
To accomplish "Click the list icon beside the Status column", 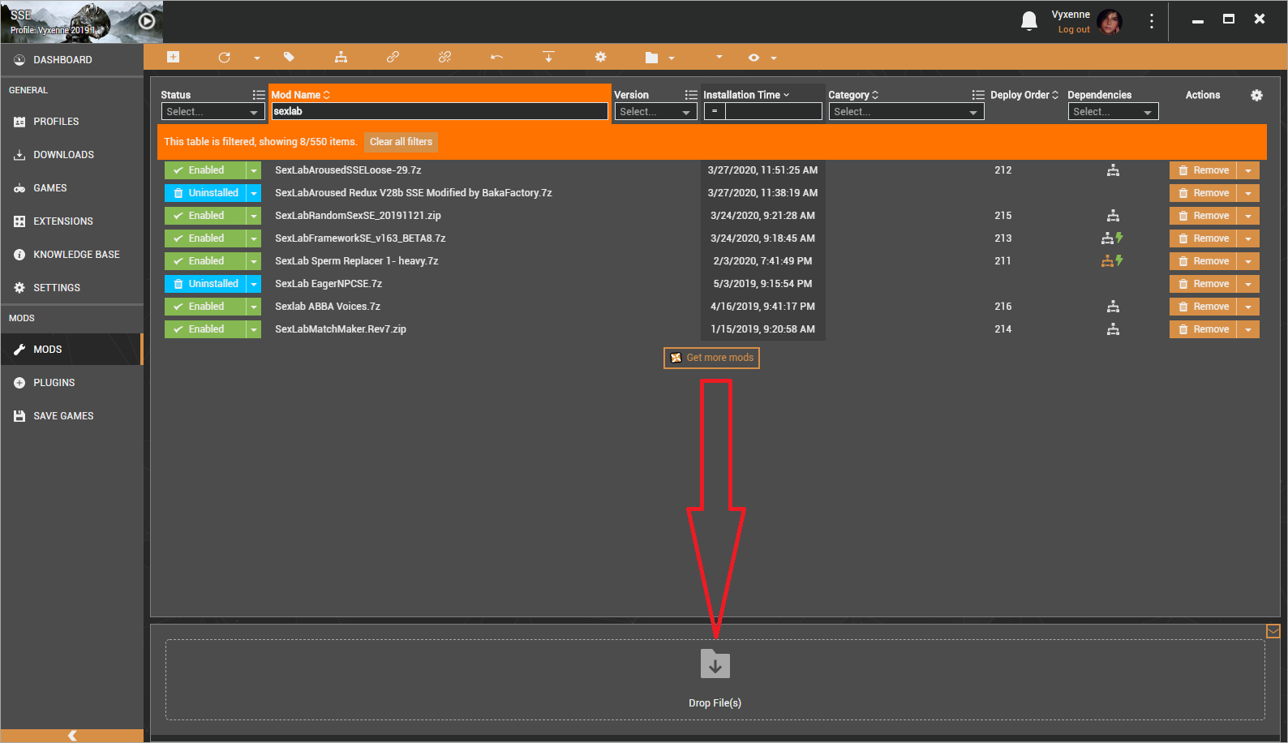I will [x=259, y=95].
